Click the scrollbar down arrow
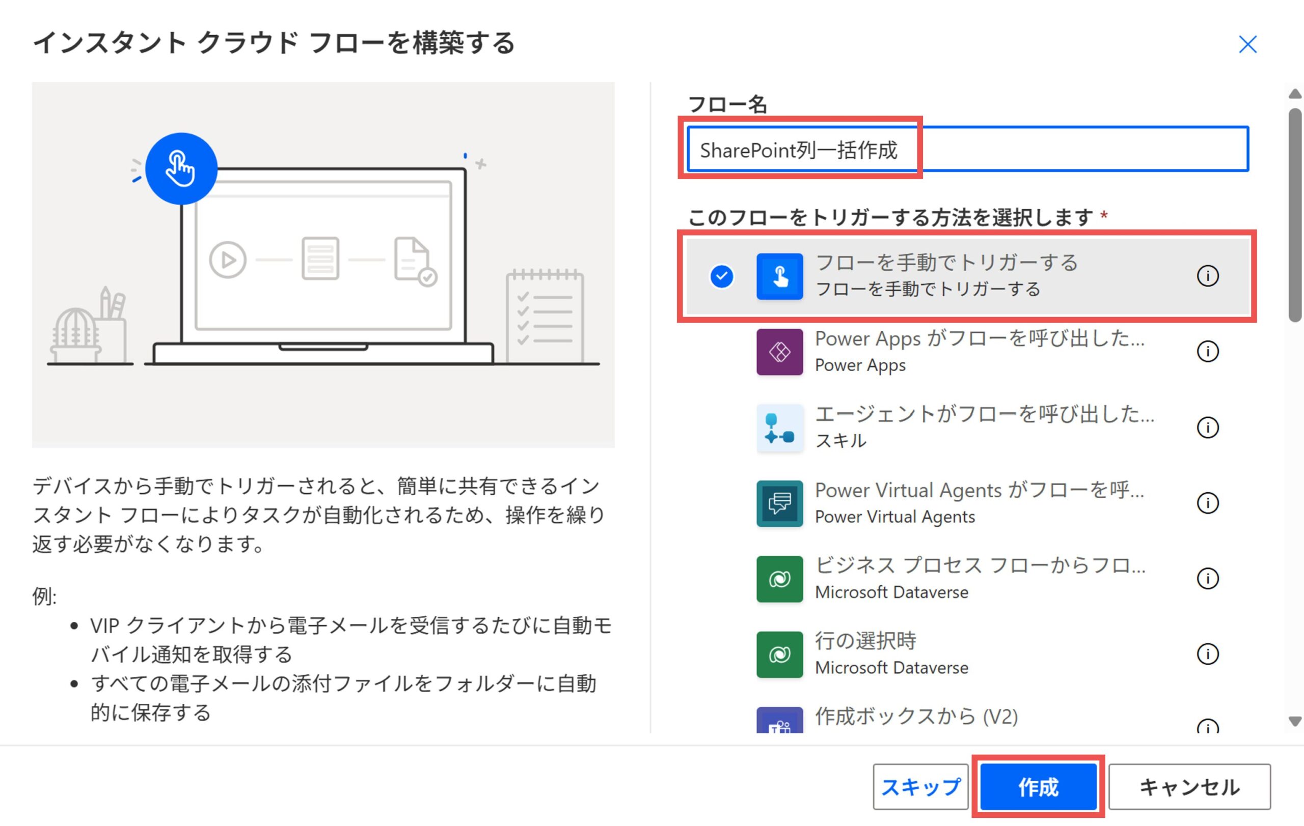 [1295, 722]
